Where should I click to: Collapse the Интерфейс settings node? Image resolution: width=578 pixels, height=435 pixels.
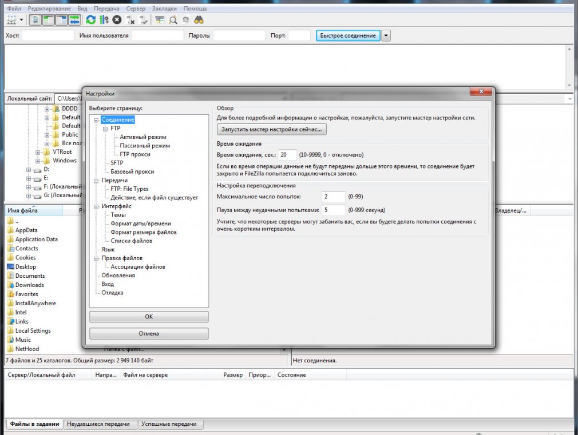pos(96,206)
